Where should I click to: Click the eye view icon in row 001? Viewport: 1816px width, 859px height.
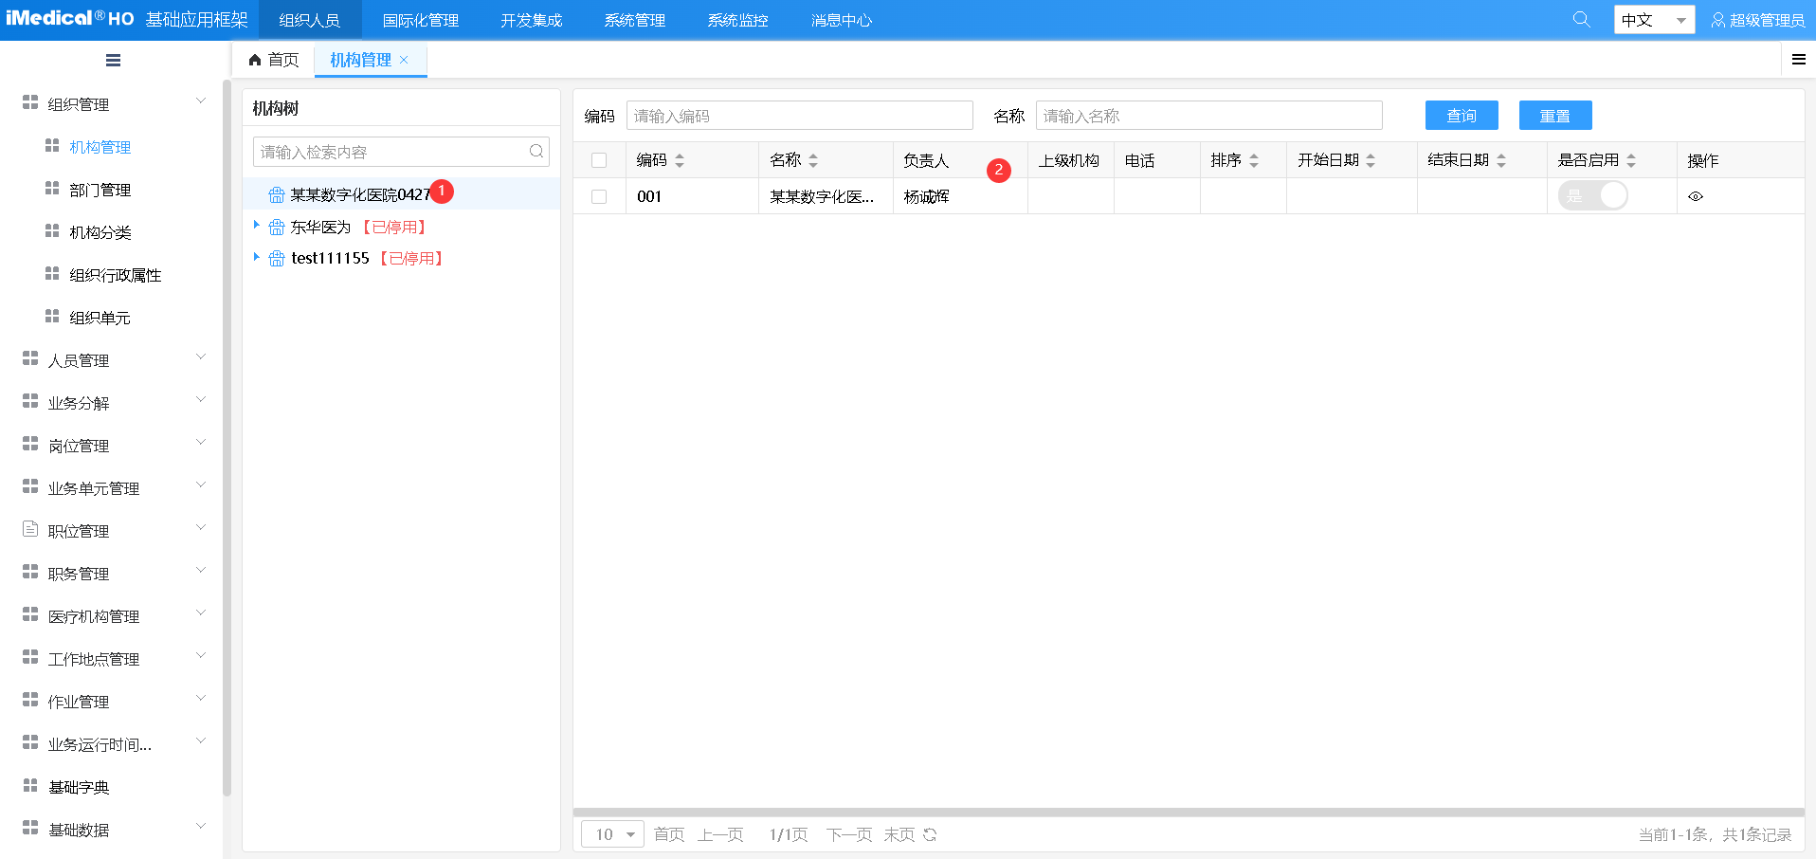1696,197
